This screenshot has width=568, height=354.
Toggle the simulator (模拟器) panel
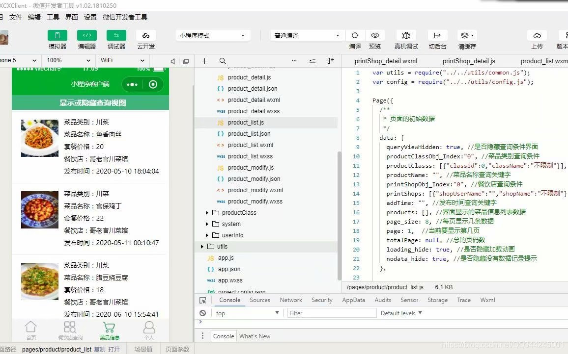57,35
